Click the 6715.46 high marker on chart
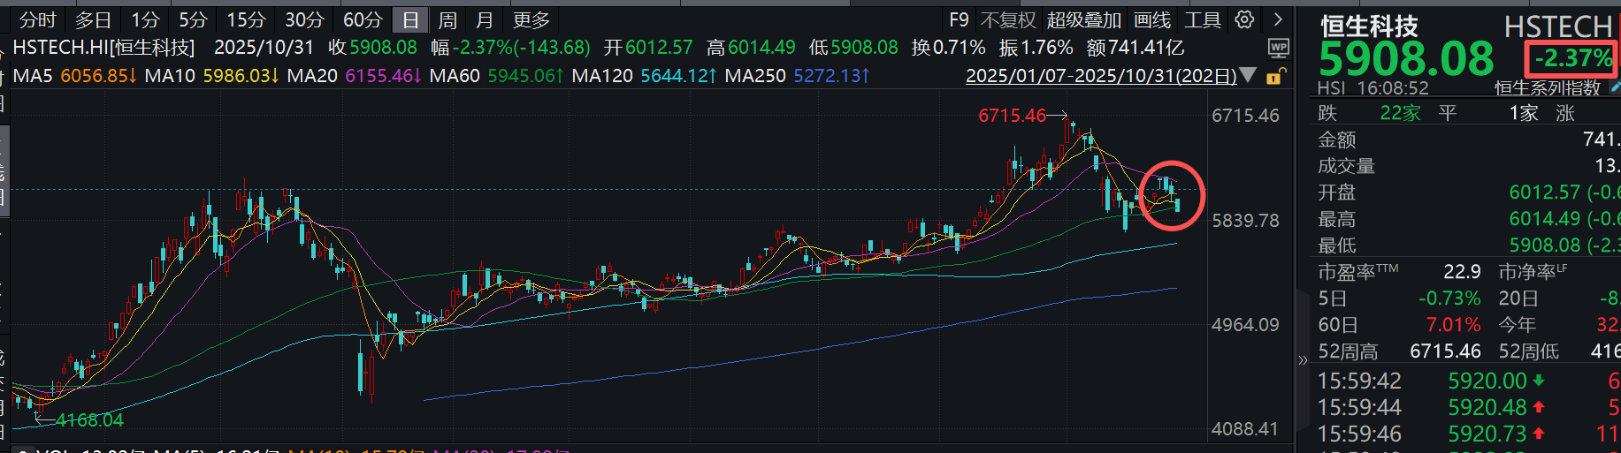The image size is (1621, 453). 1012,116
